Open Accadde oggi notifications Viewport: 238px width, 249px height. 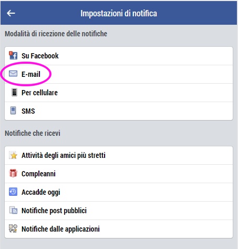119,192
